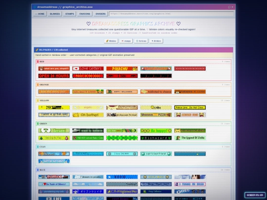This screenshot has width=267, height=200.
Task: Select the 'OPEN 24 HOURS' blinkie
Action: (54, 76)
